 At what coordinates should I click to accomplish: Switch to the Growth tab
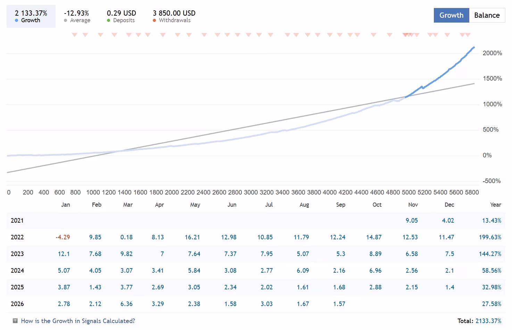pos(451,15)
